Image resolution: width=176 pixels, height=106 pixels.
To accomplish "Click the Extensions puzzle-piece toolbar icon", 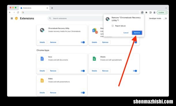I will [x=146, y=12].
